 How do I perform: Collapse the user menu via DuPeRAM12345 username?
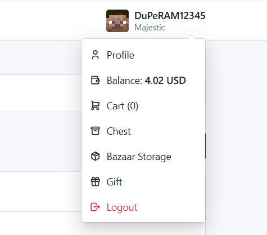[170, 16]
